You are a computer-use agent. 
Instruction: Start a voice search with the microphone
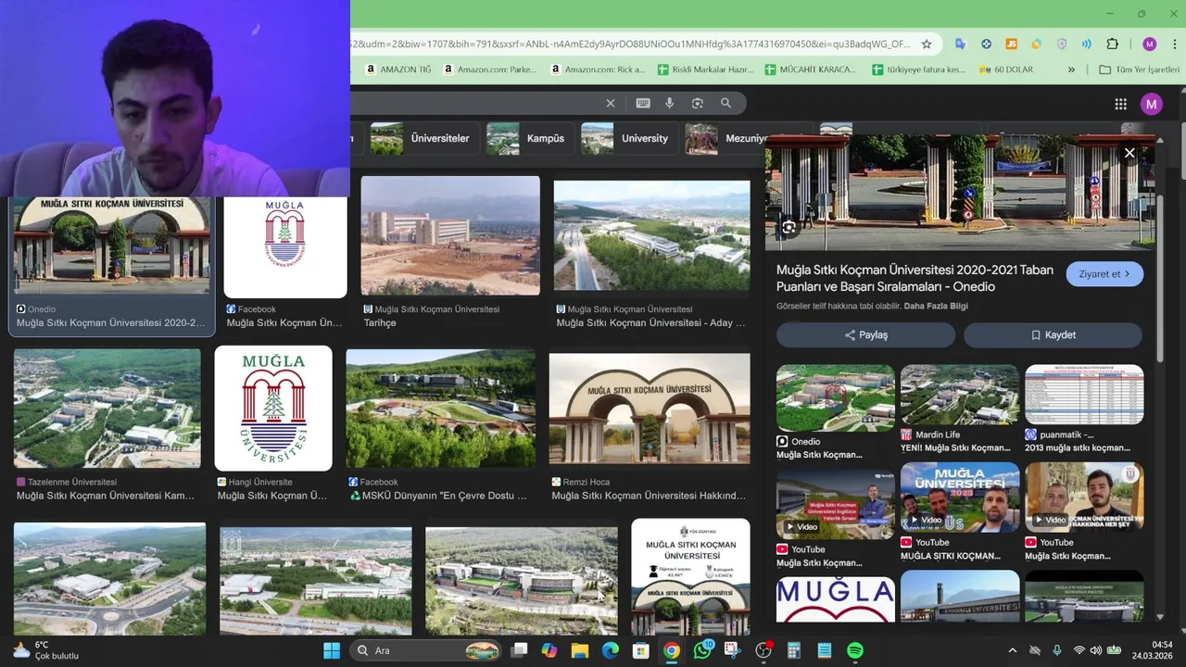(x=670, y=103)
